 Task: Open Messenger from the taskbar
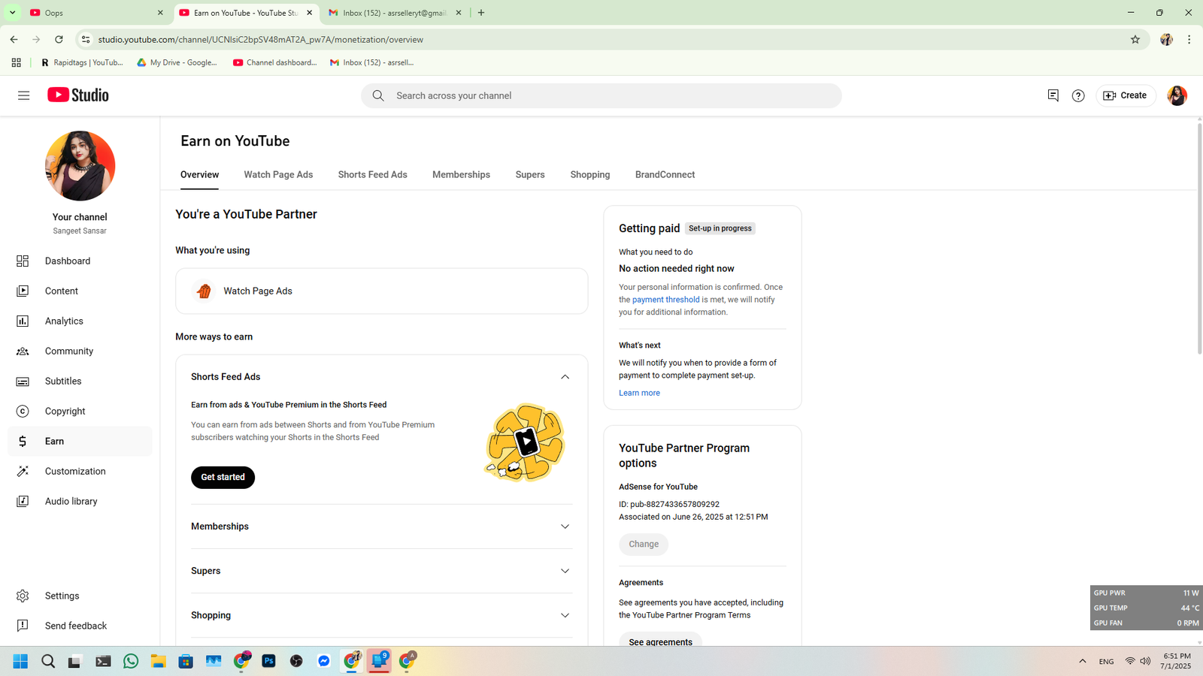(324, 661)
